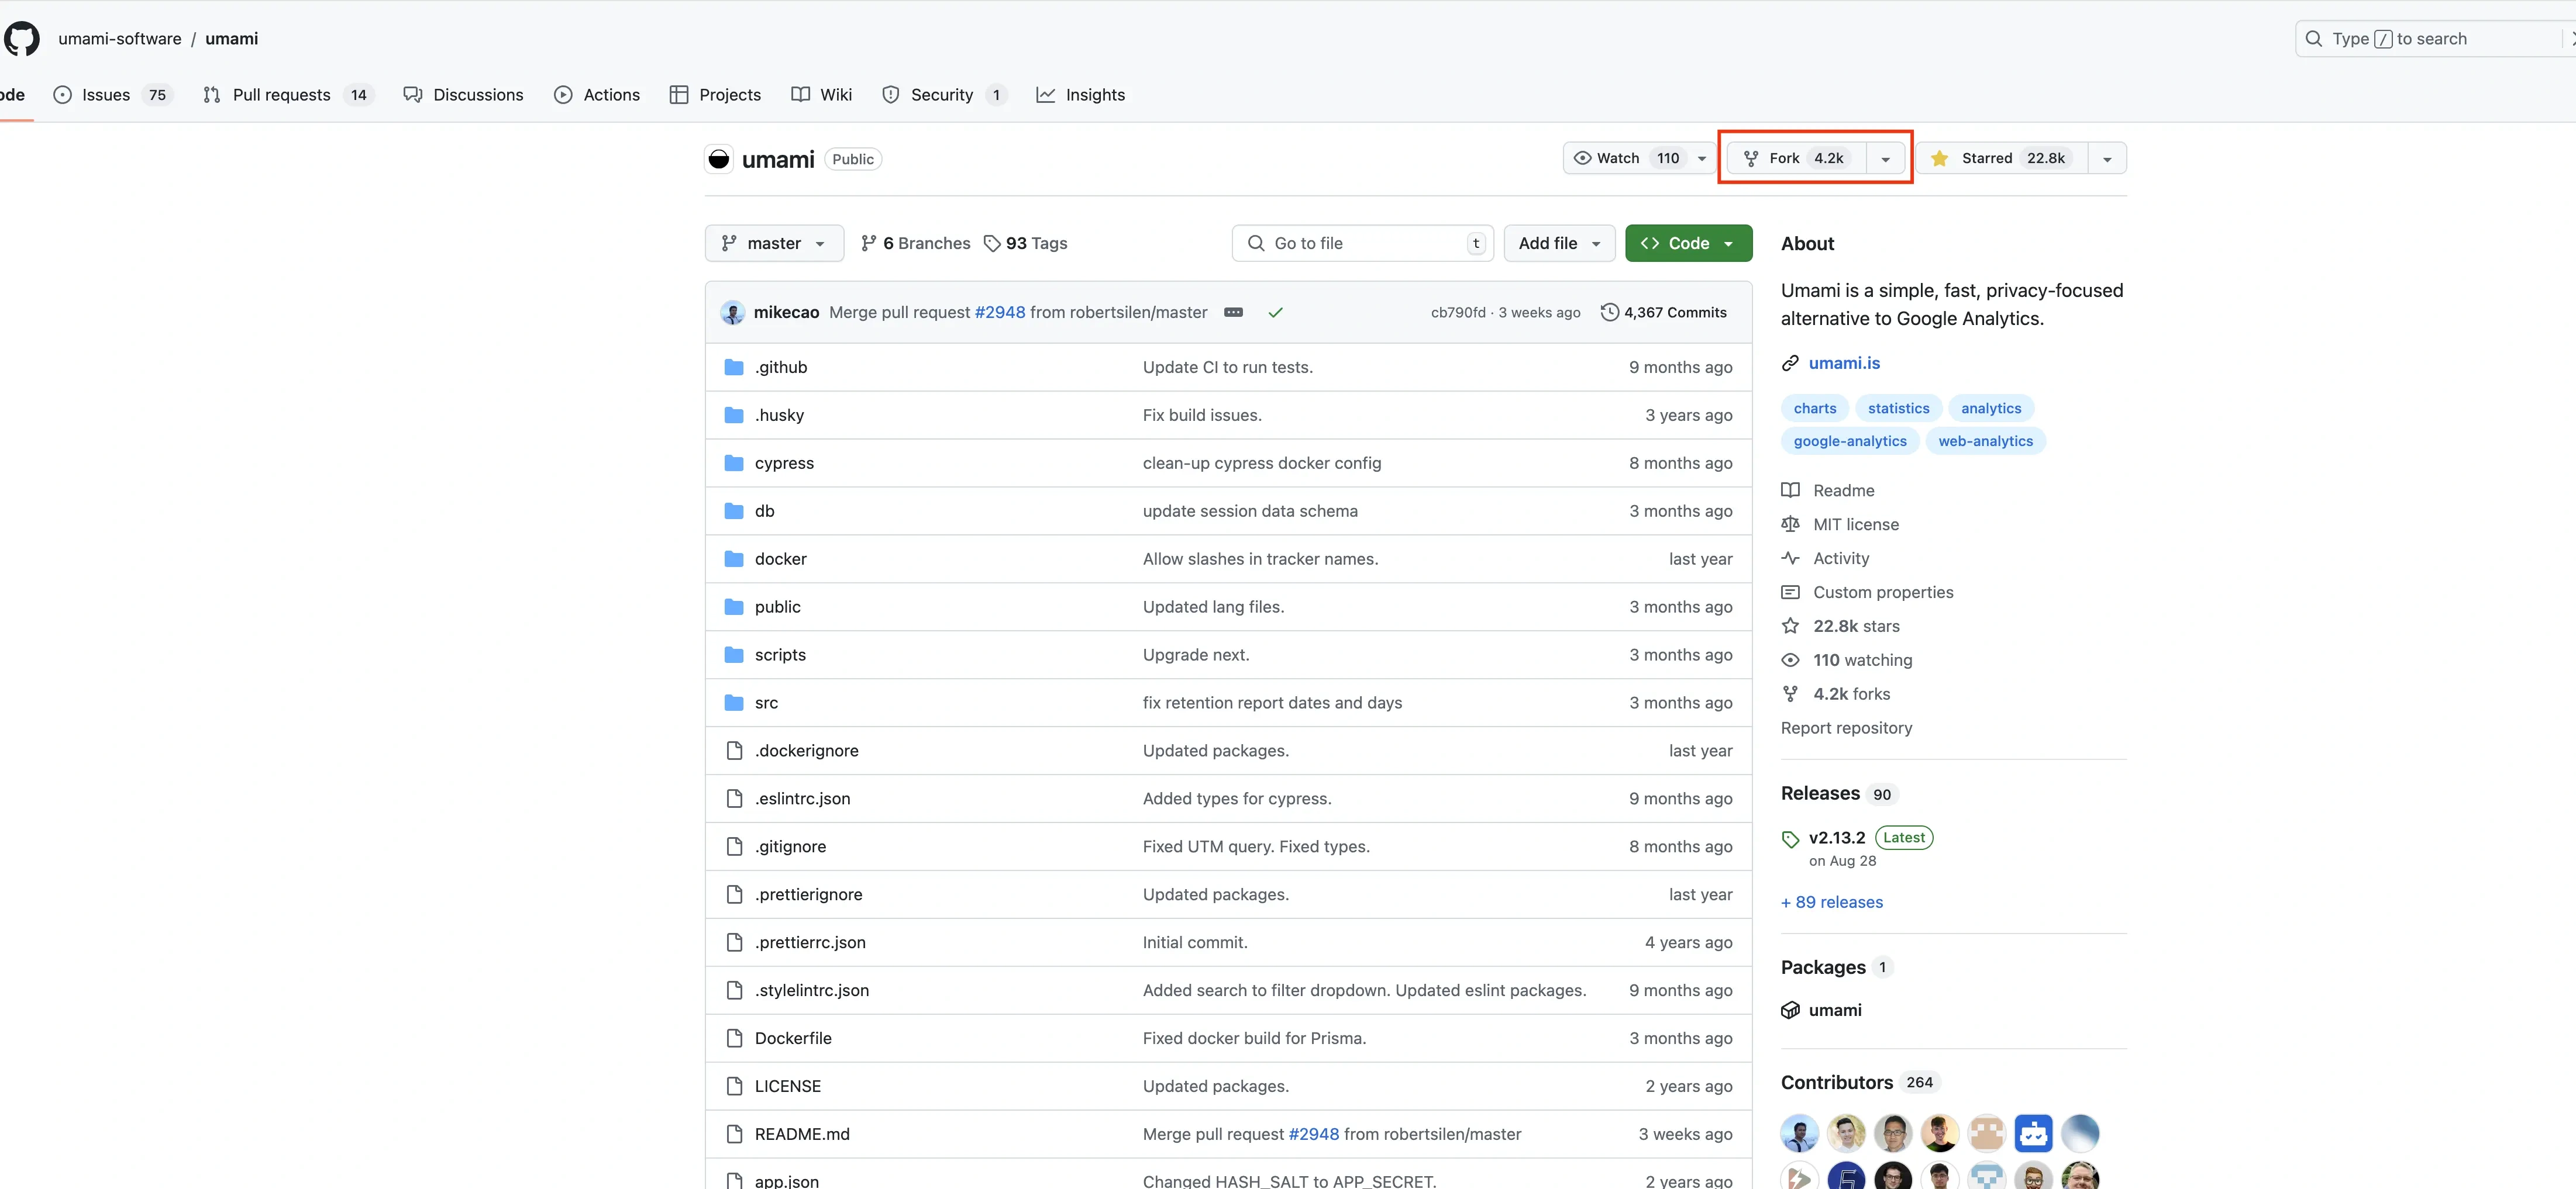The width and height of the screenshot is (2576, 1189).
Task: Click the dependabot contributor avatar
Action: point(2033,1133)
